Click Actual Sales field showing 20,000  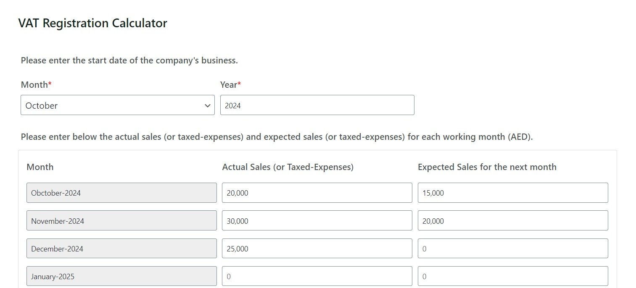tap(317, 193)
